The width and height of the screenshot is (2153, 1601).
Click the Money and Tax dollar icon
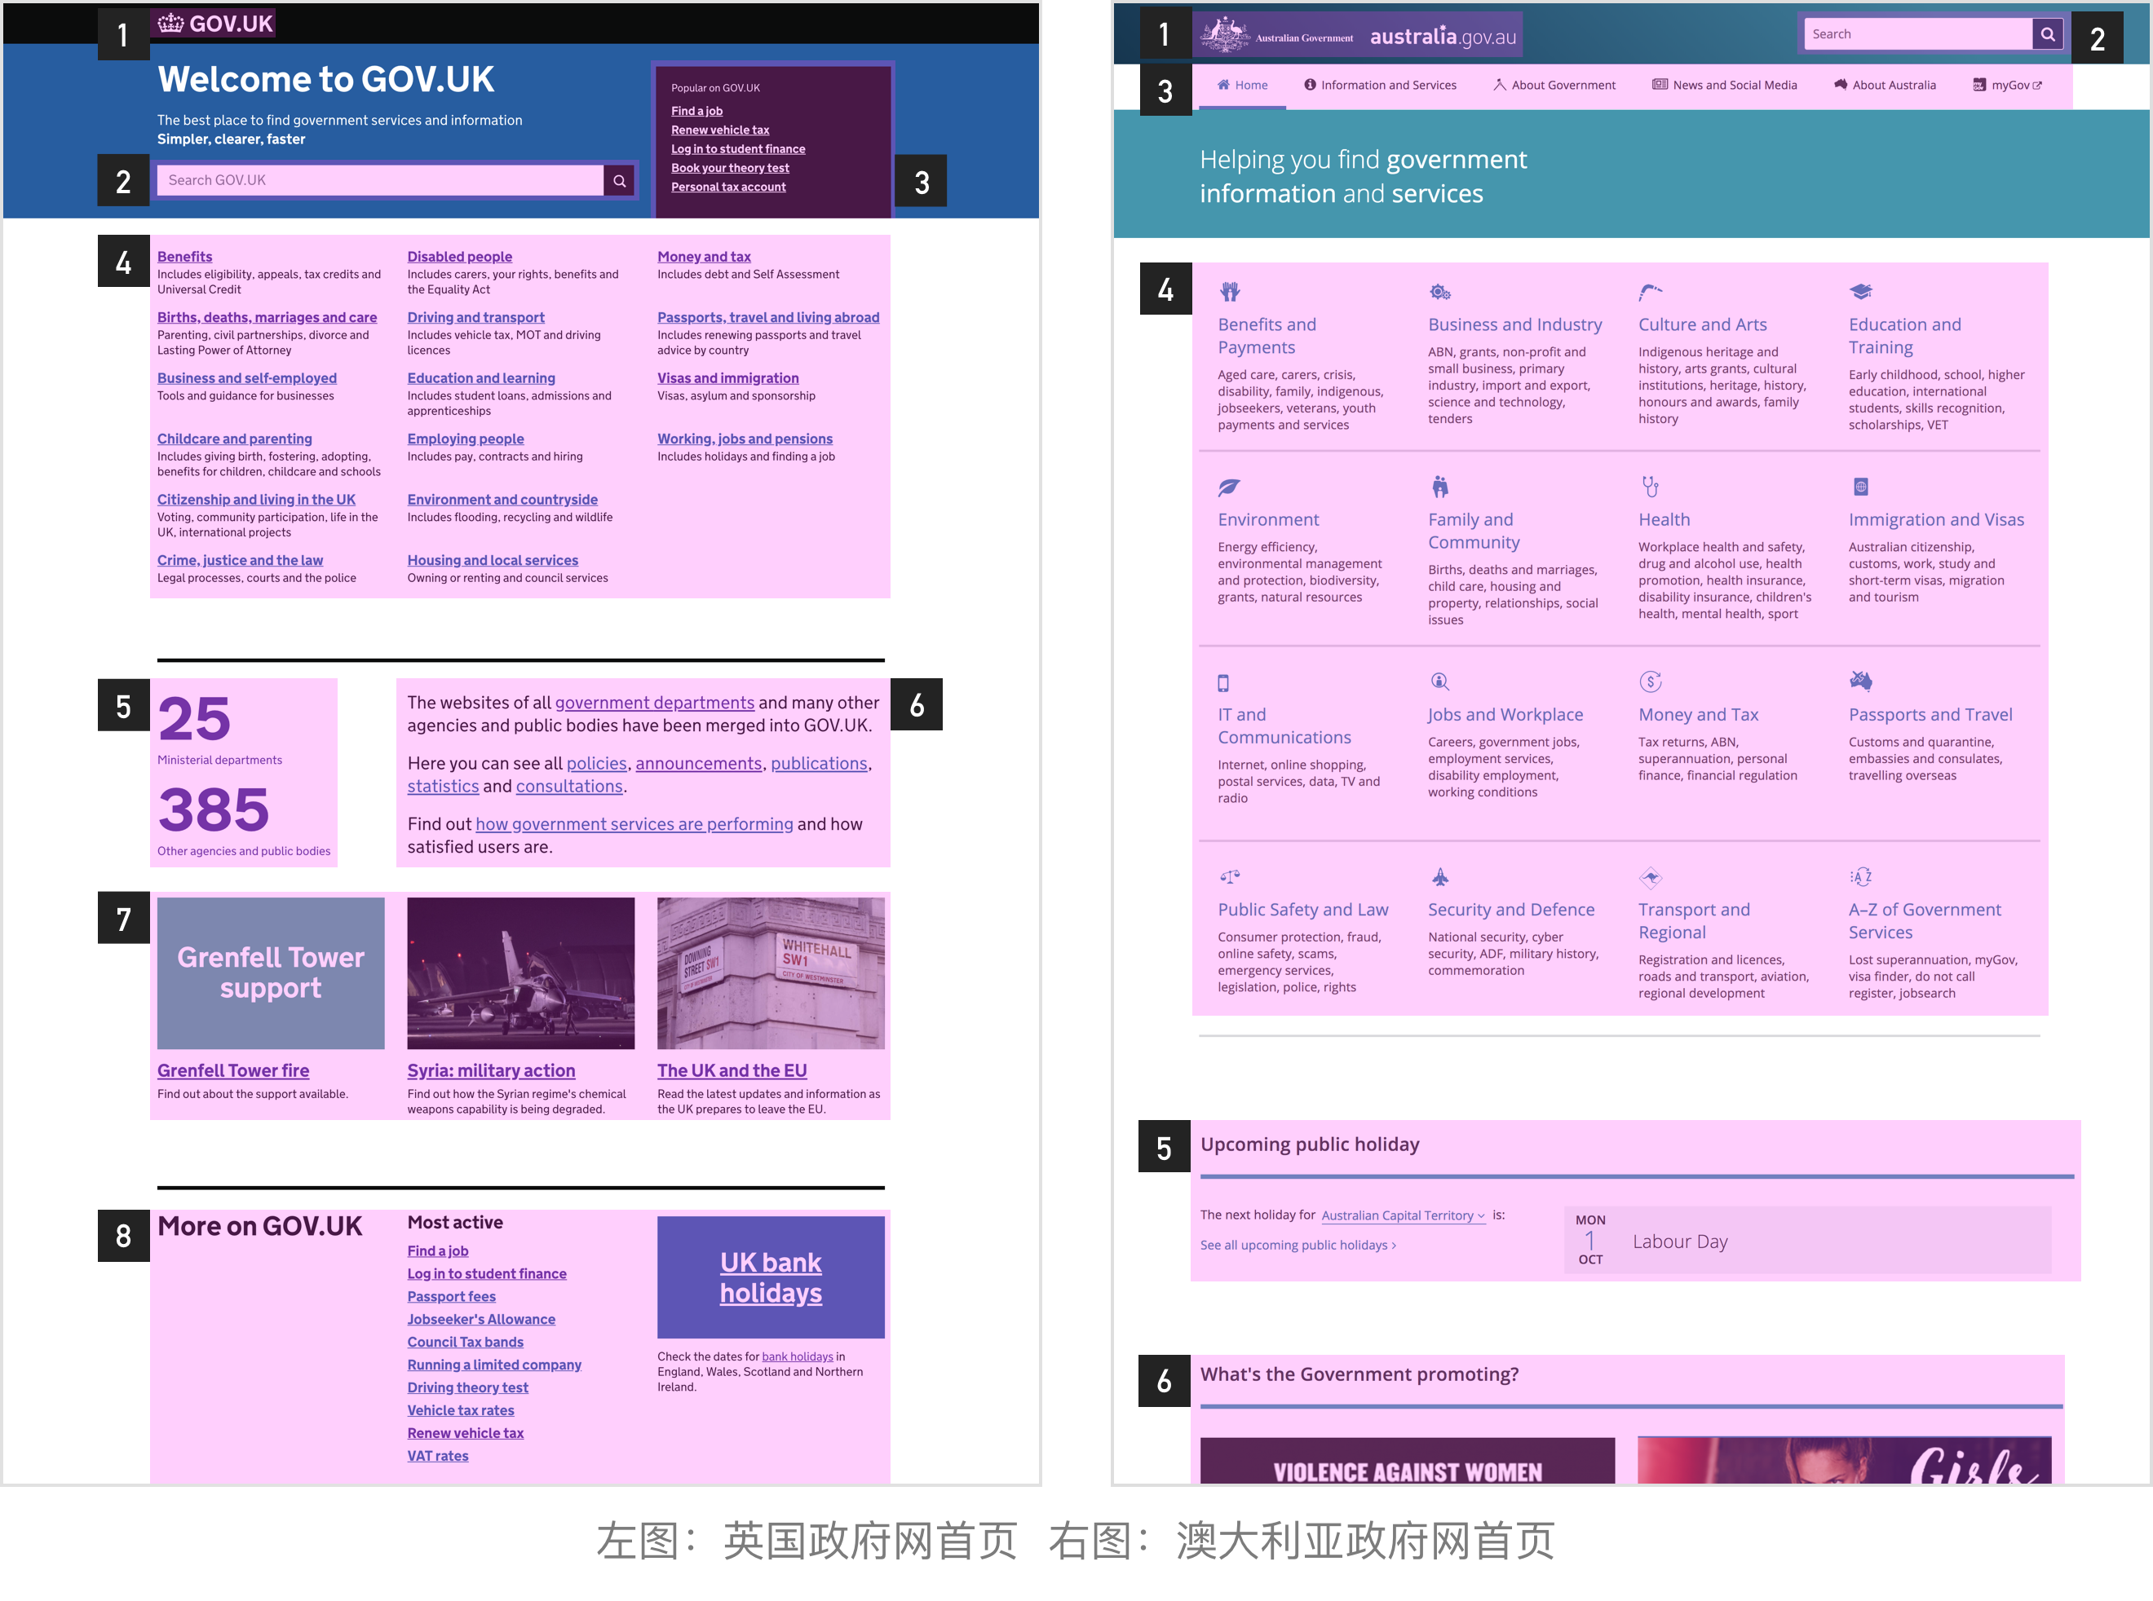pyautogui.click(x=1650, y=681)
